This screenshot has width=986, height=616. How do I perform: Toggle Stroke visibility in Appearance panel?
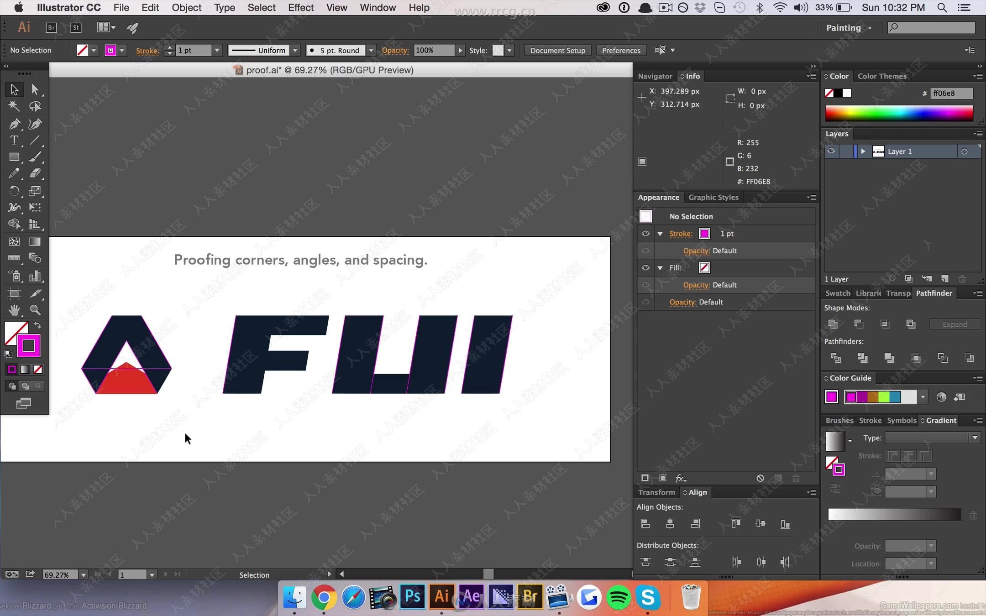click(x=645, y=234)
